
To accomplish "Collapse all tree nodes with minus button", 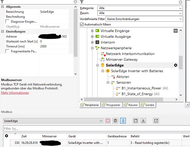I will click(x=176, y=31).
